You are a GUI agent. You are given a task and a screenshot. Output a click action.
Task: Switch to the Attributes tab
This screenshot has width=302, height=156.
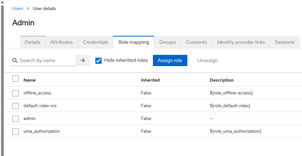click(x=61, y=42)
